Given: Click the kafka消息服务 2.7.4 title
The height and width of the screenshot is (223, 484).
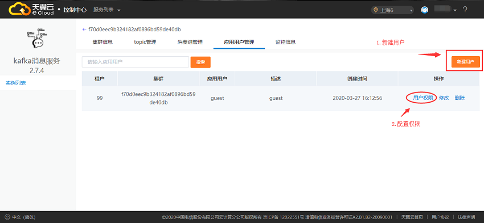Looking at the screenshot, I should point(37,65).
